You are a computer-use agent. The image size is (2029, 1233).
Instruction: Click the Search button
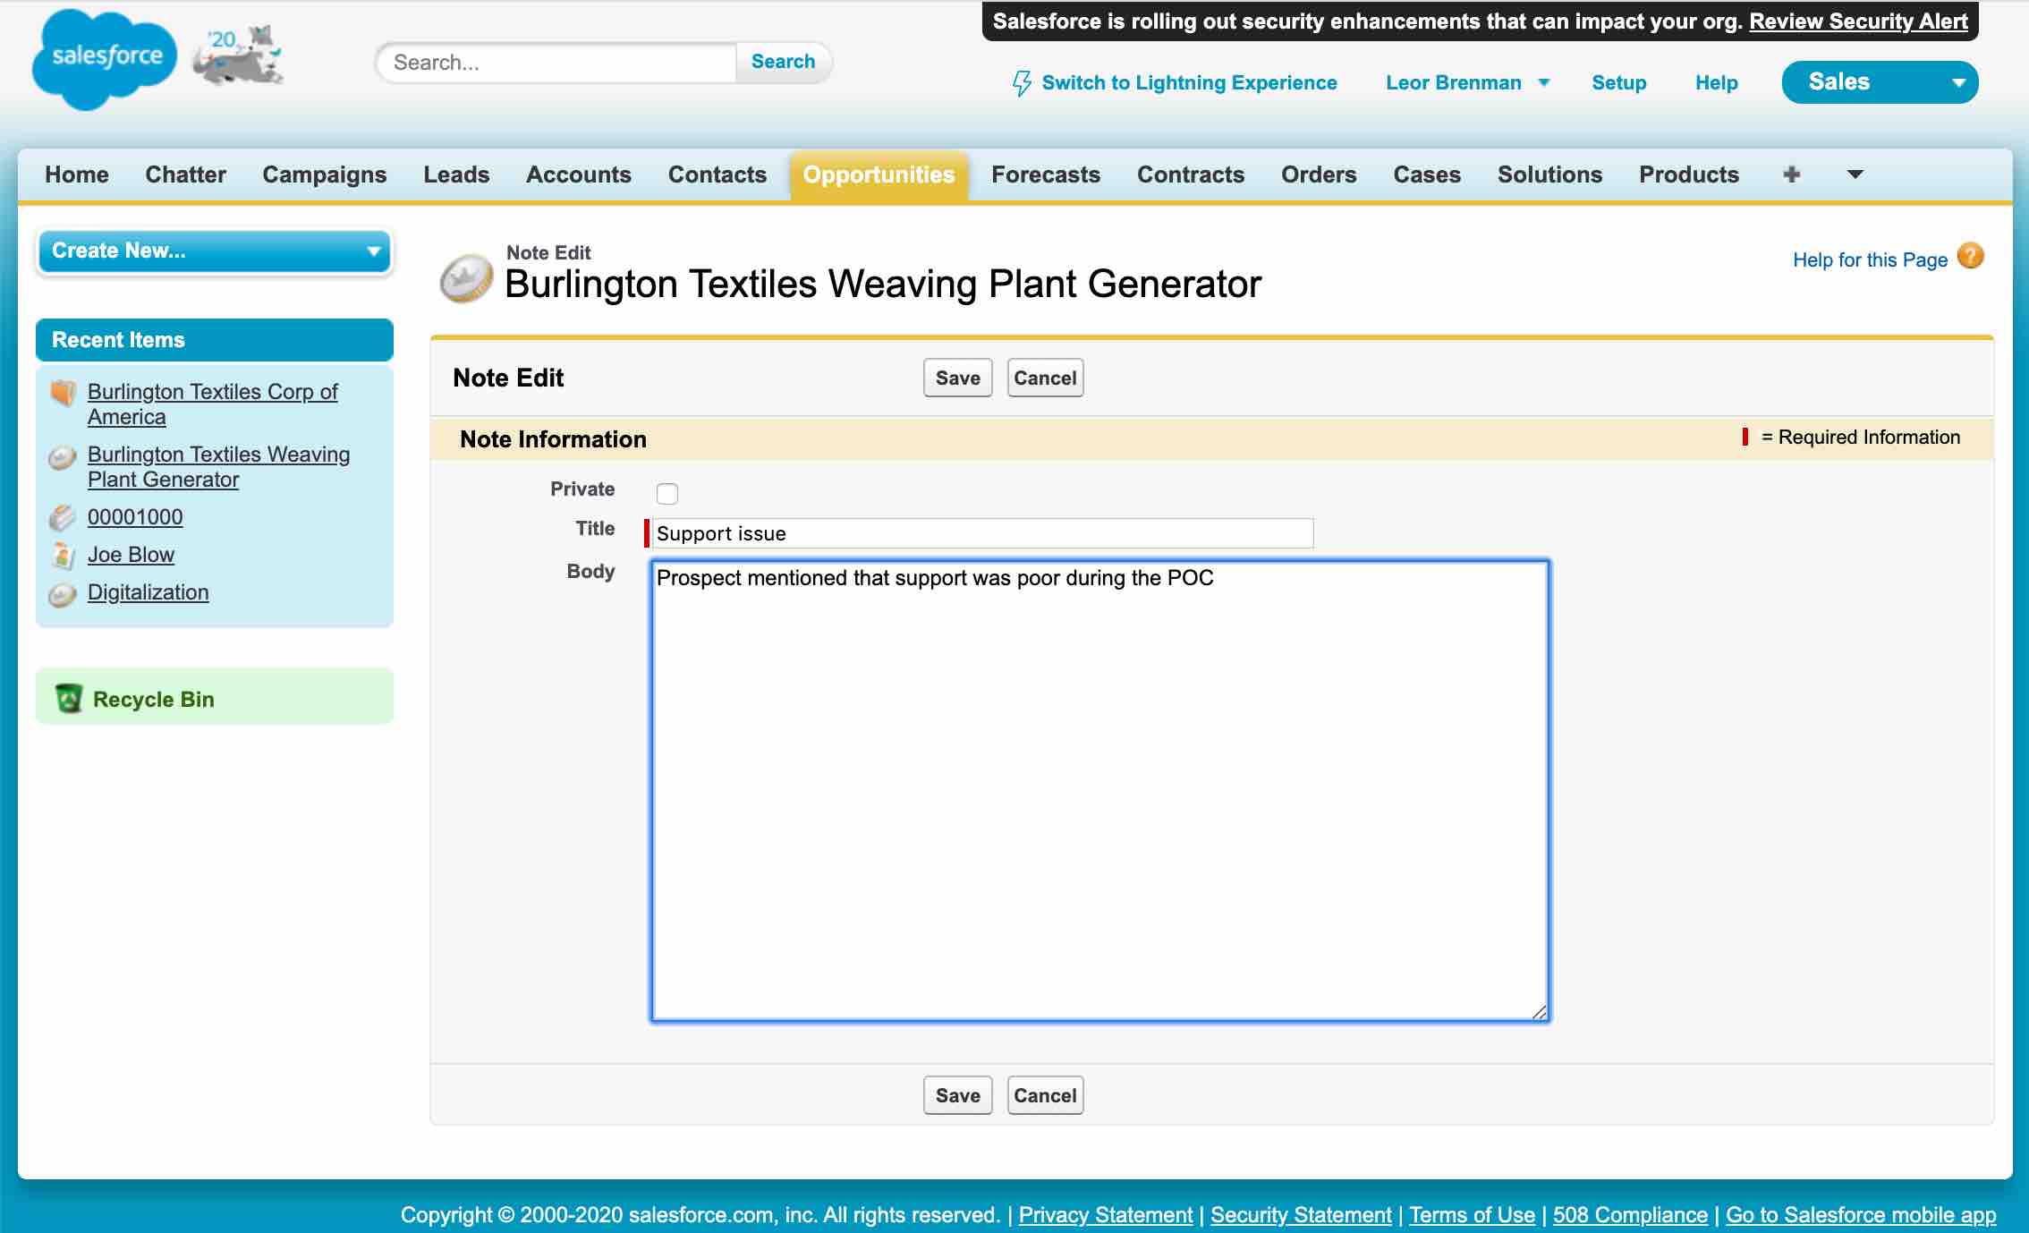[783, 62]
